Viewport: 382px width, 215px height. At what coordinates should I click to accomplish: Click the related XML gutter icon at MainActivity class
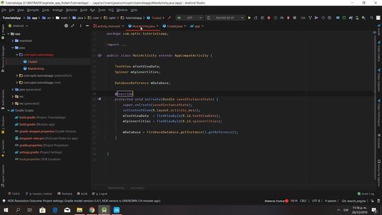(x=100, y=56)
